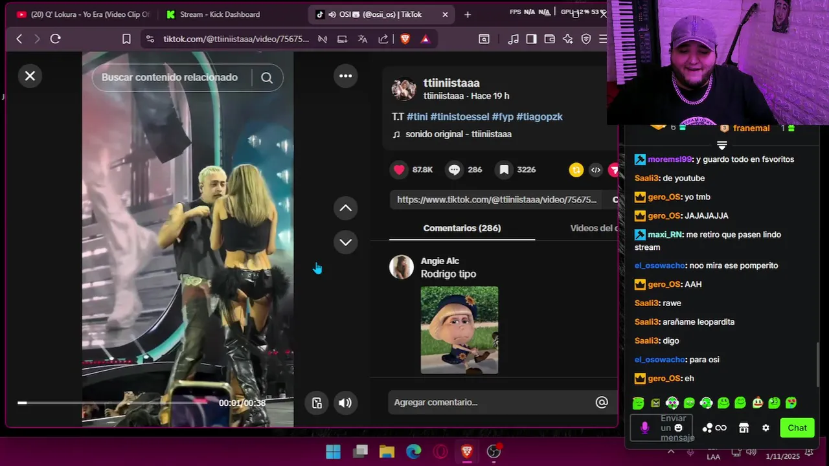
Task: Open site settings icon in the address bar
Action: pos(150,39)
